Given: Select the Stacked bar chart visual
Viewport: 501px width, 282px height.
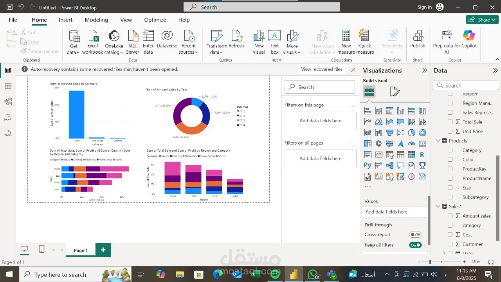Looking at the screenshot, I should (368, 111).
